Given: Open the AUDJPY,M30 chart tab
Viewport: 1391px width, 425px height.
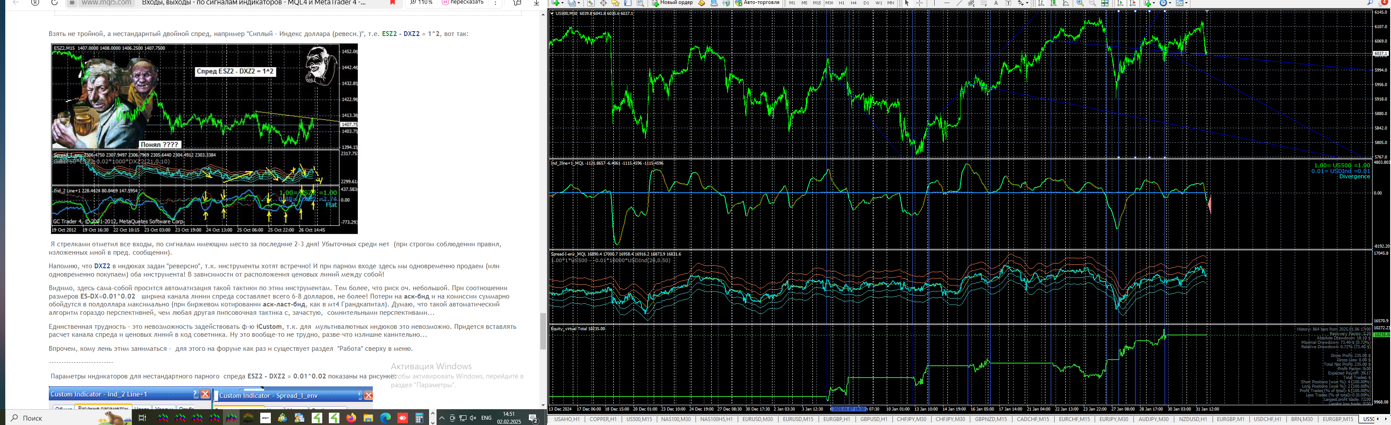Looking at the screenshot, I should click(x=1154, y=419).
